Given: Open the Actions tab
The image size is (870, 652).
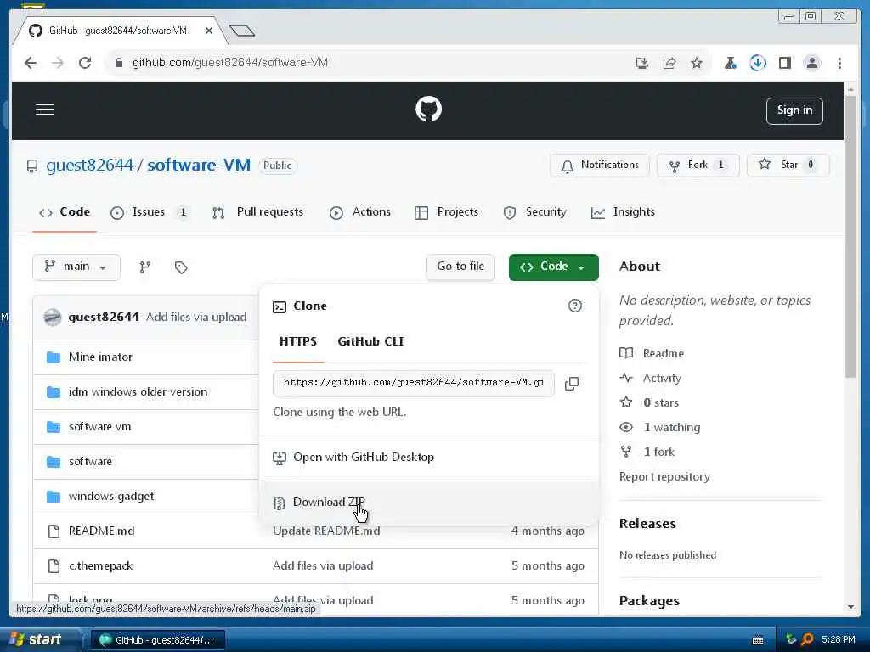Looking at the screenshot, I should (360, 212).
